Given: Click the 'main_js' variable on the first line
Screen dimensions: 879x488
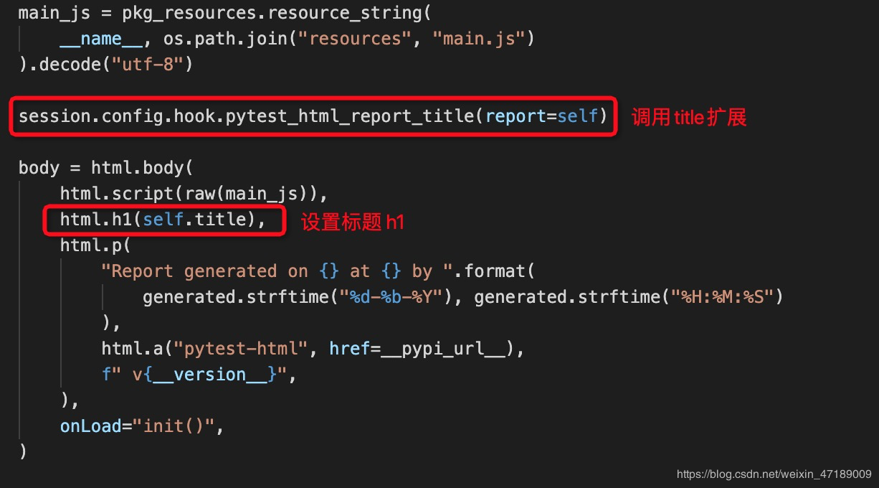Looking at the screenshot, I should [54, 13].
